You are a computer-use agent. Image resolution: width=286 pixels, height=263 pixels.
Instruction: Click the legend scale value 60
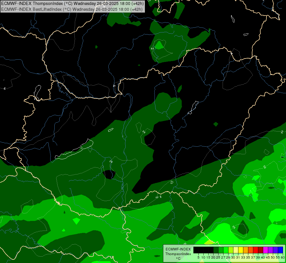tap(283, 257)
